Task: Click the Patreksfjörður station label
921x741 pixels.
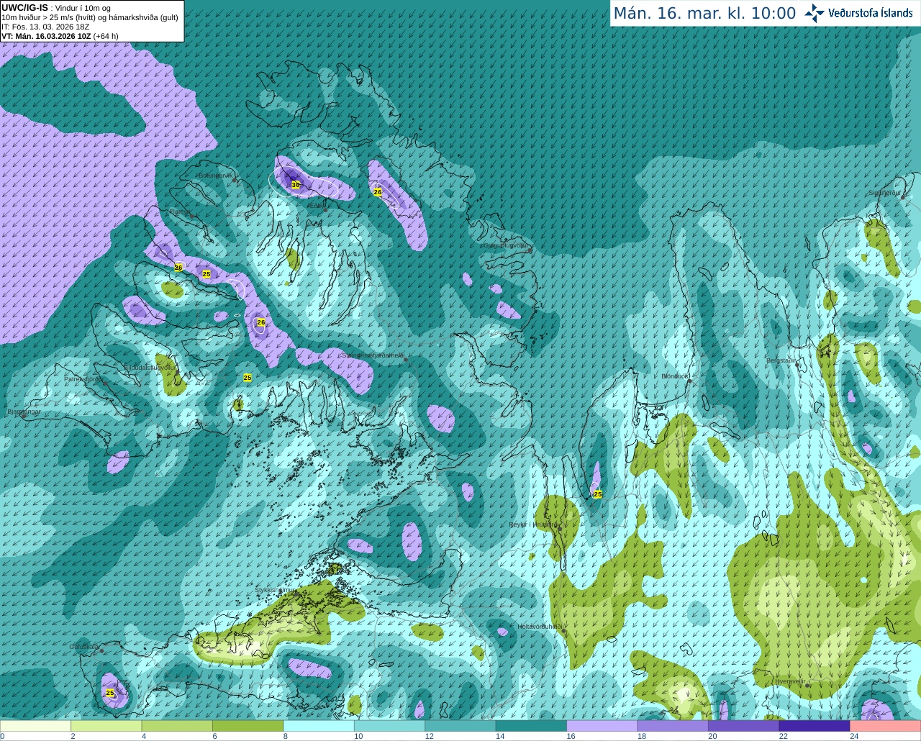Action: (x=83, y=378)
